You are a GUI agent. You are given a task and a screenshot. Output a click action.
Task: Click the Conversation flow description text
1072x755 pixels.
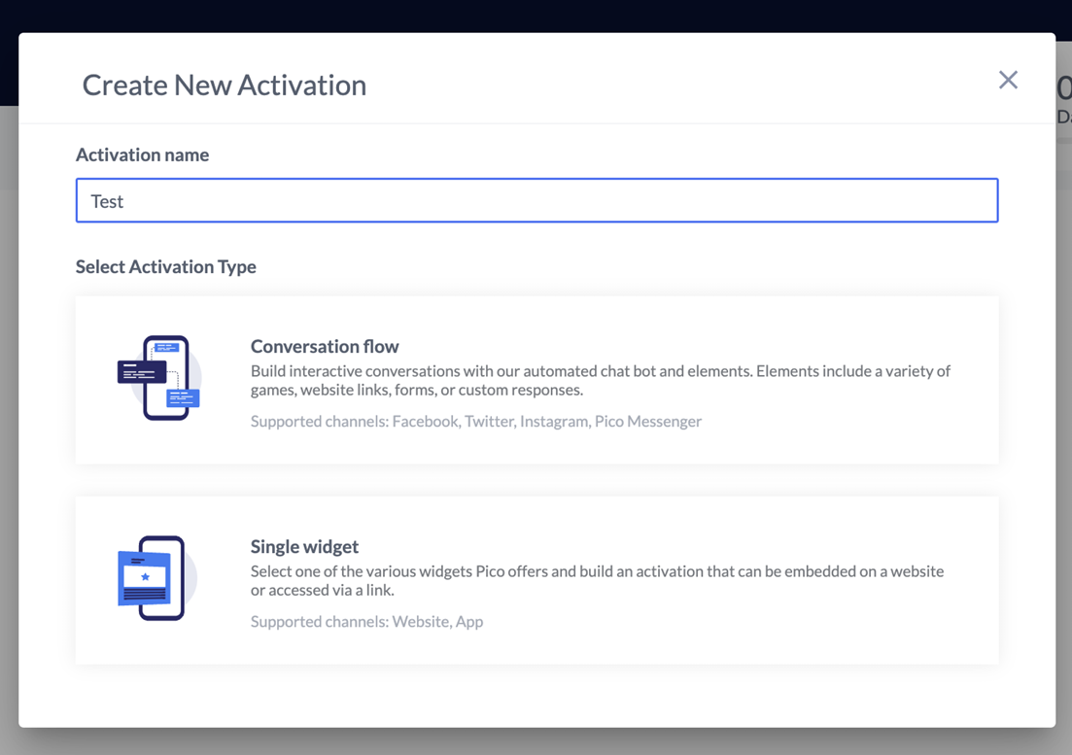tap(600, 381)
